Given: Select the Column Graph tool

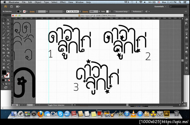Looking at the screenshot, I should [8, 60].
